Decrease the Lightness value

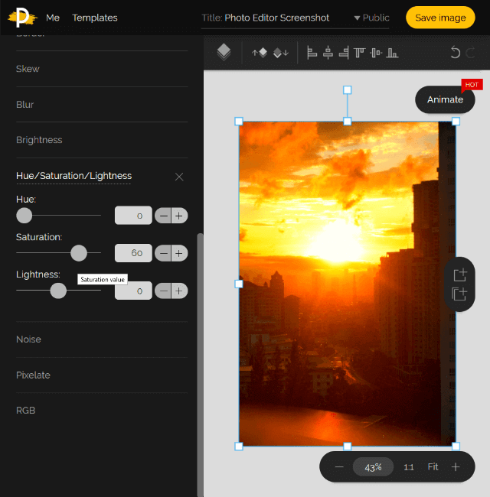[x=163, y=291]
